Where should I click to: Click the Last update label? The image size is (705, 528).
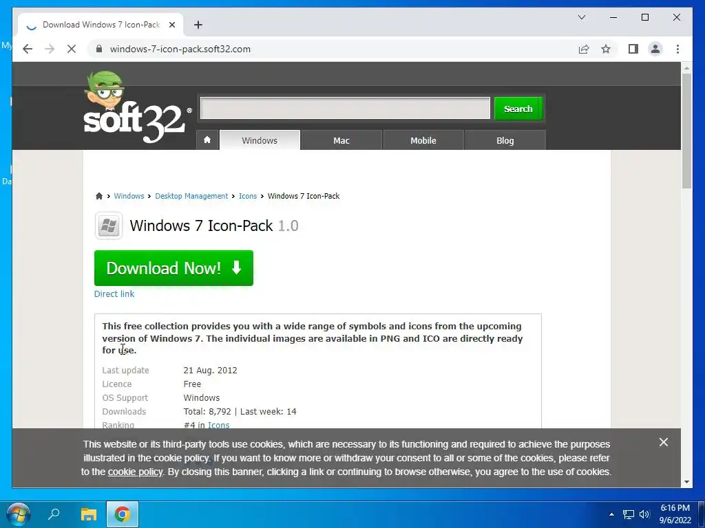125,371
